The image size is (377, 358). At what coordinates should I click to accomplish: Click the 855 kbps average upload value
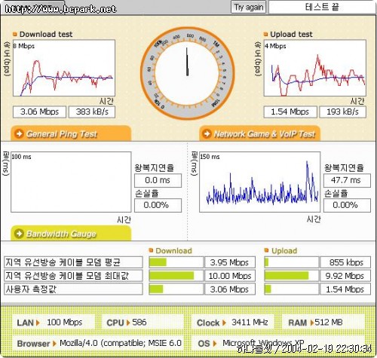pyautogui.click(x=345, y=262)
